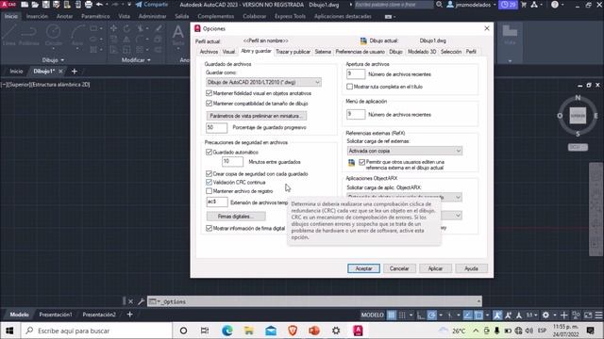Click the command line close X icon
The height and width of the screenshot is (339, 604).
coord(130,301)
